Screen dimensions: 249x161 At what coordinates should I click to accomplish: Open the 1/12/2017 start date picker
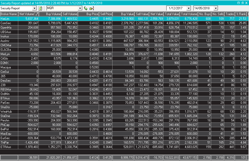click(x=189, y=8)
